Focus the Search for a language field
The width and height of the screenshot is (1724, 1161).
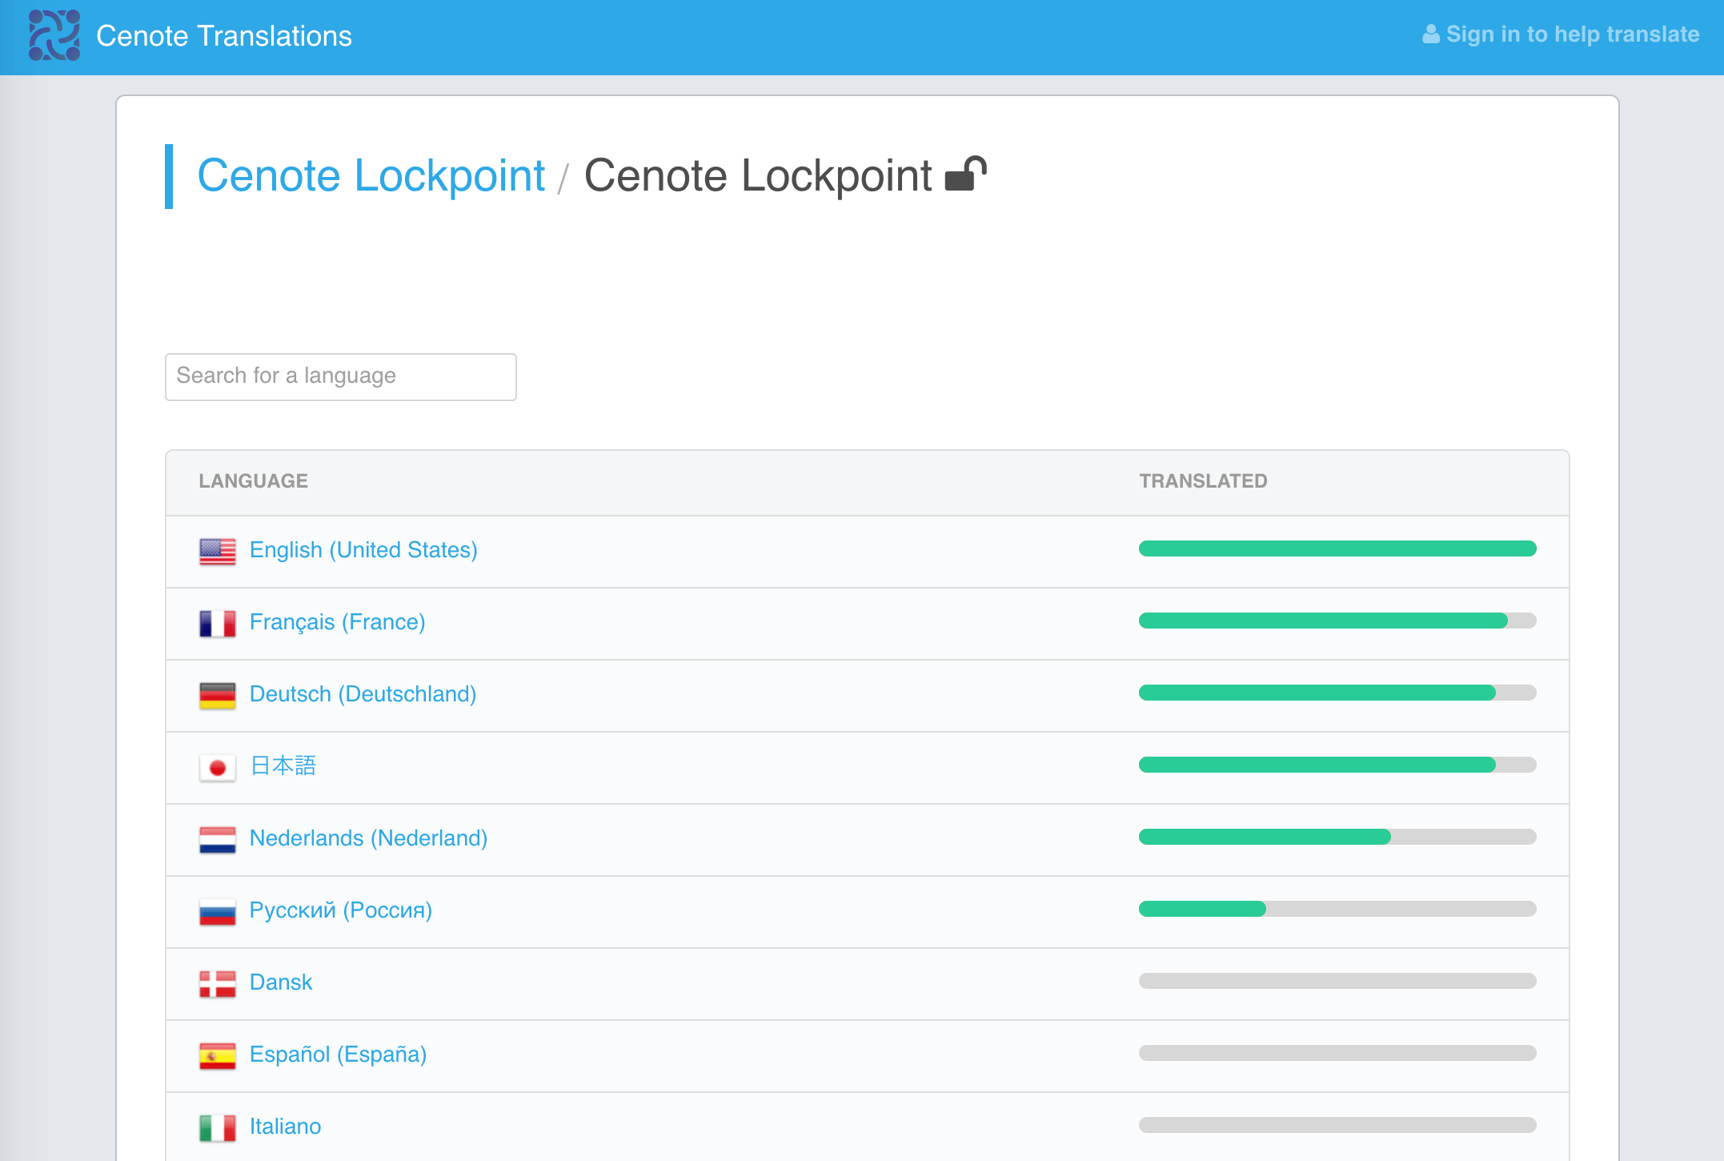[x=341, y=376]
